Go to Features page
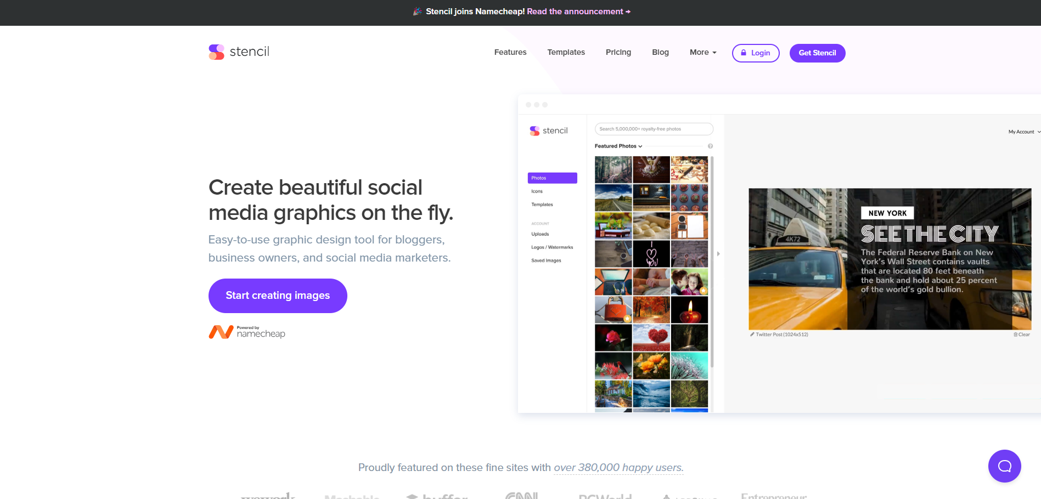The width and height of the screenshot is (1041, 499). tap(510, 52)
